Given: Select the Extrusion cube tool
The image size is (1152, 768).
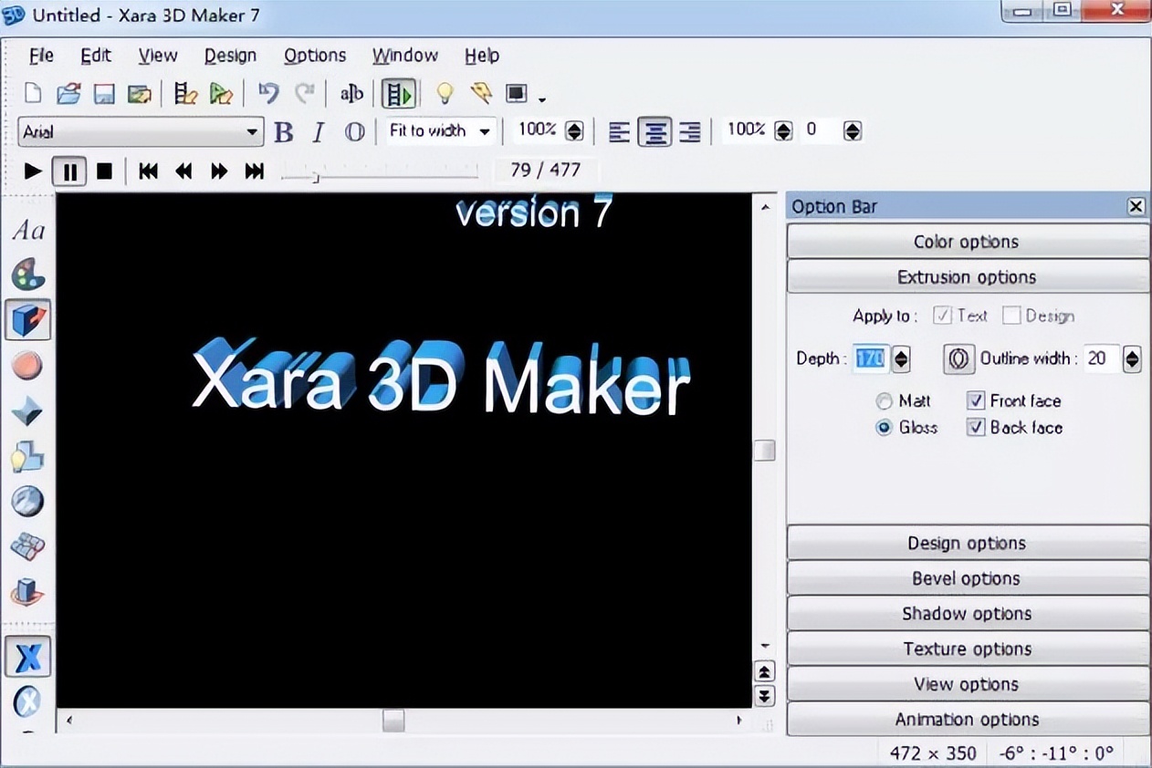Looking at the screenshot, I should [27, 319].
